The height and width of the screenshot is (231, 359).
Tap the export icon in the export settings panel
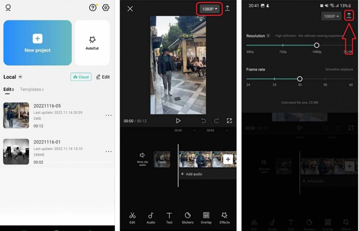point(349,16)
